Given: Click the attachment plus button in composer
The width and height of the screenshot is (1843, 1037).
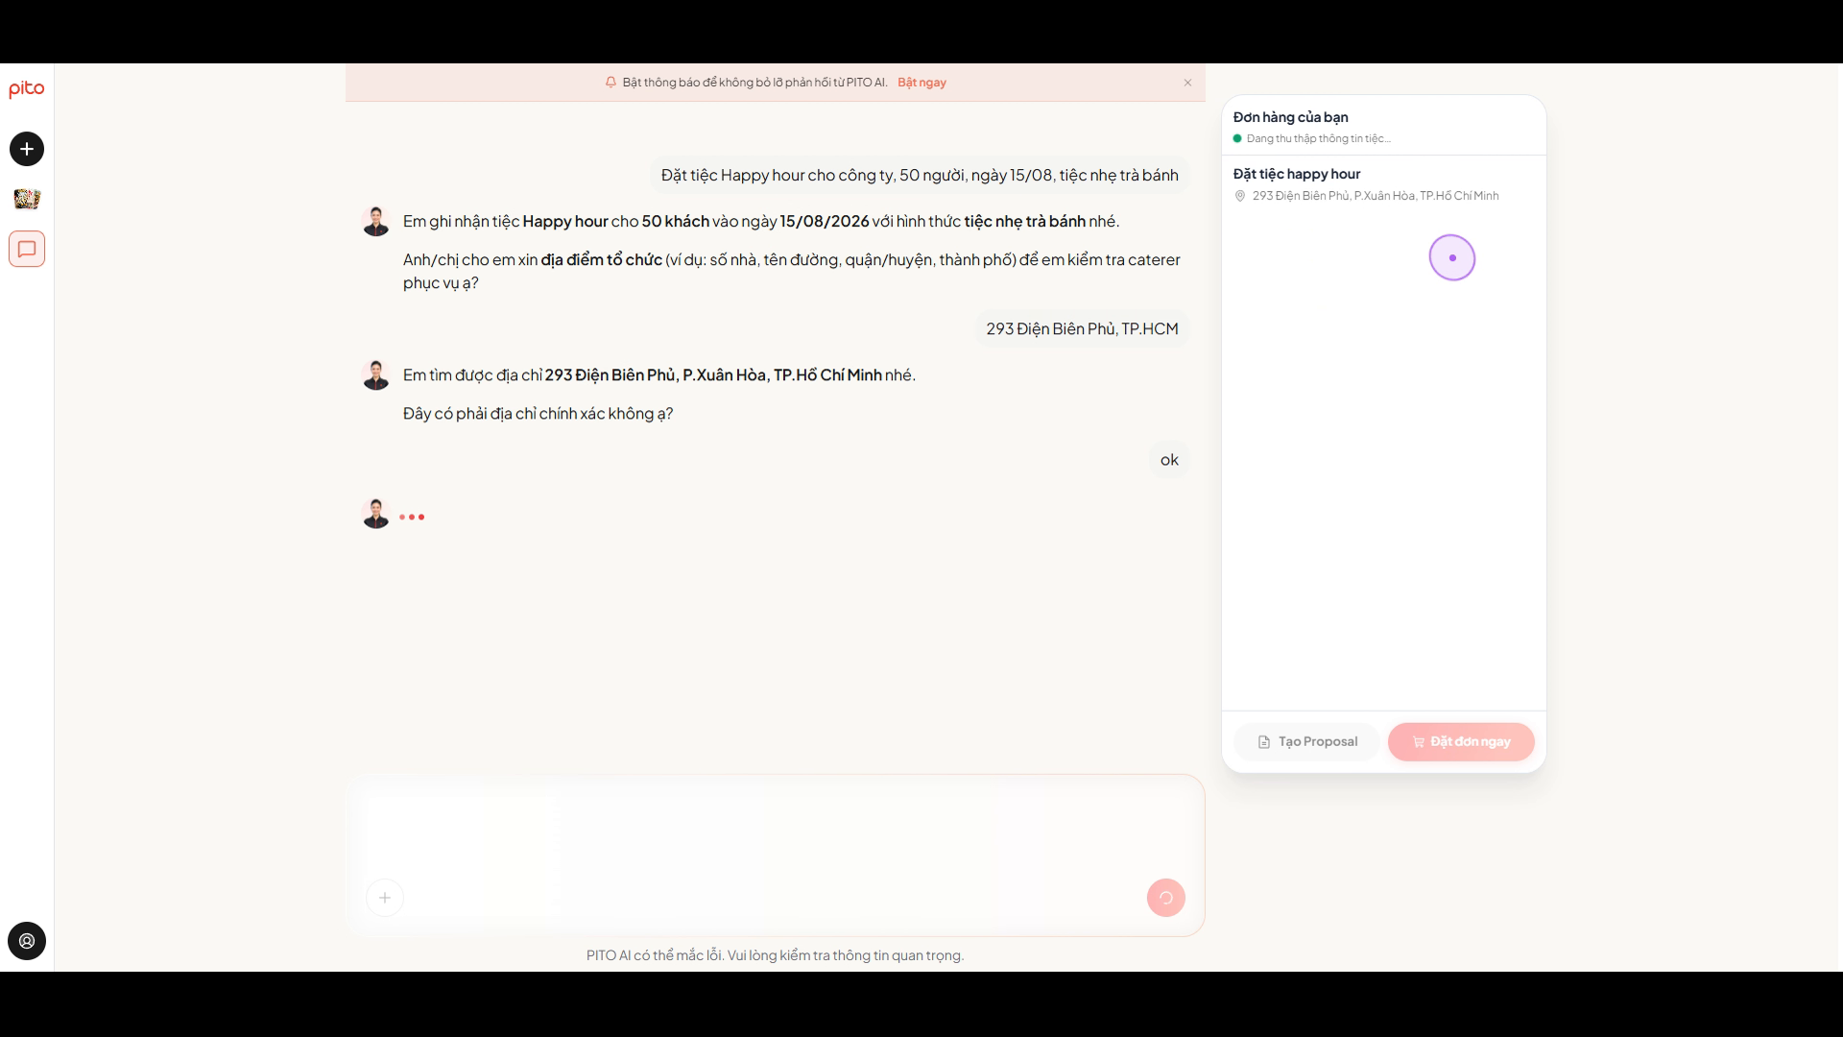Looking at the screenshot, I should click(x=385, y=898).
